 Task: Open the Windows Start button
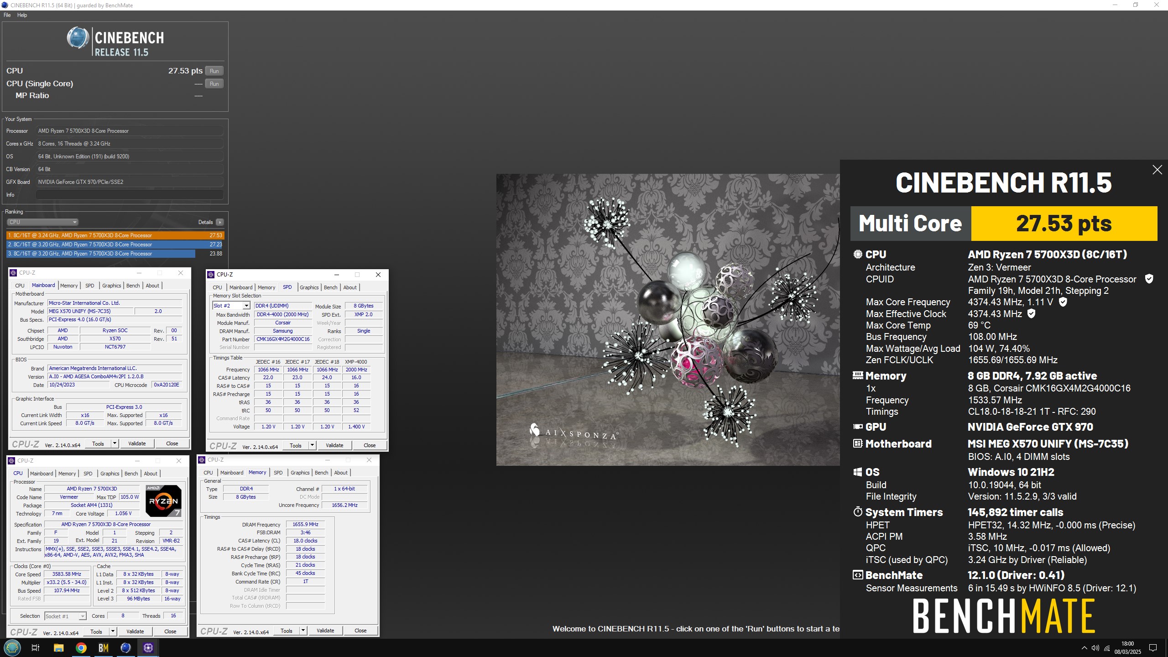12,647
